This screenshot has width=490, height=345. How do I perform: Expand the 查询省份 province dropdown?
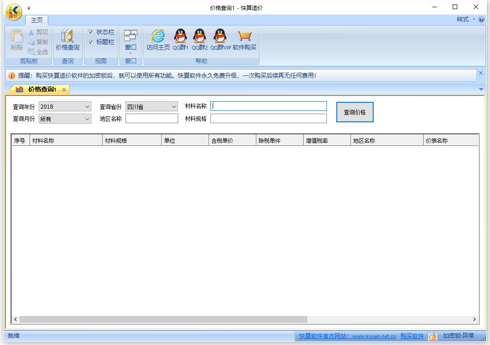pos(173,106)
